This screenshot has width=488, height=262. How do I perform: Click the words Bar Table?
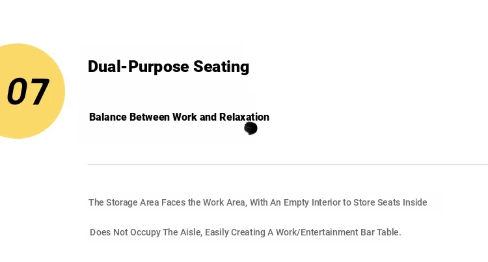(x=381, y=232)
